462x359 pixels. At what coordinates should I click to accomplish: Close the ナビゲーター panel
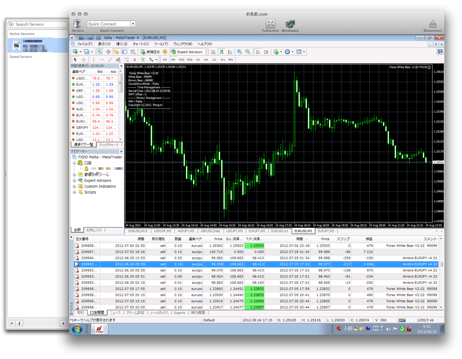tap(121, 152)
